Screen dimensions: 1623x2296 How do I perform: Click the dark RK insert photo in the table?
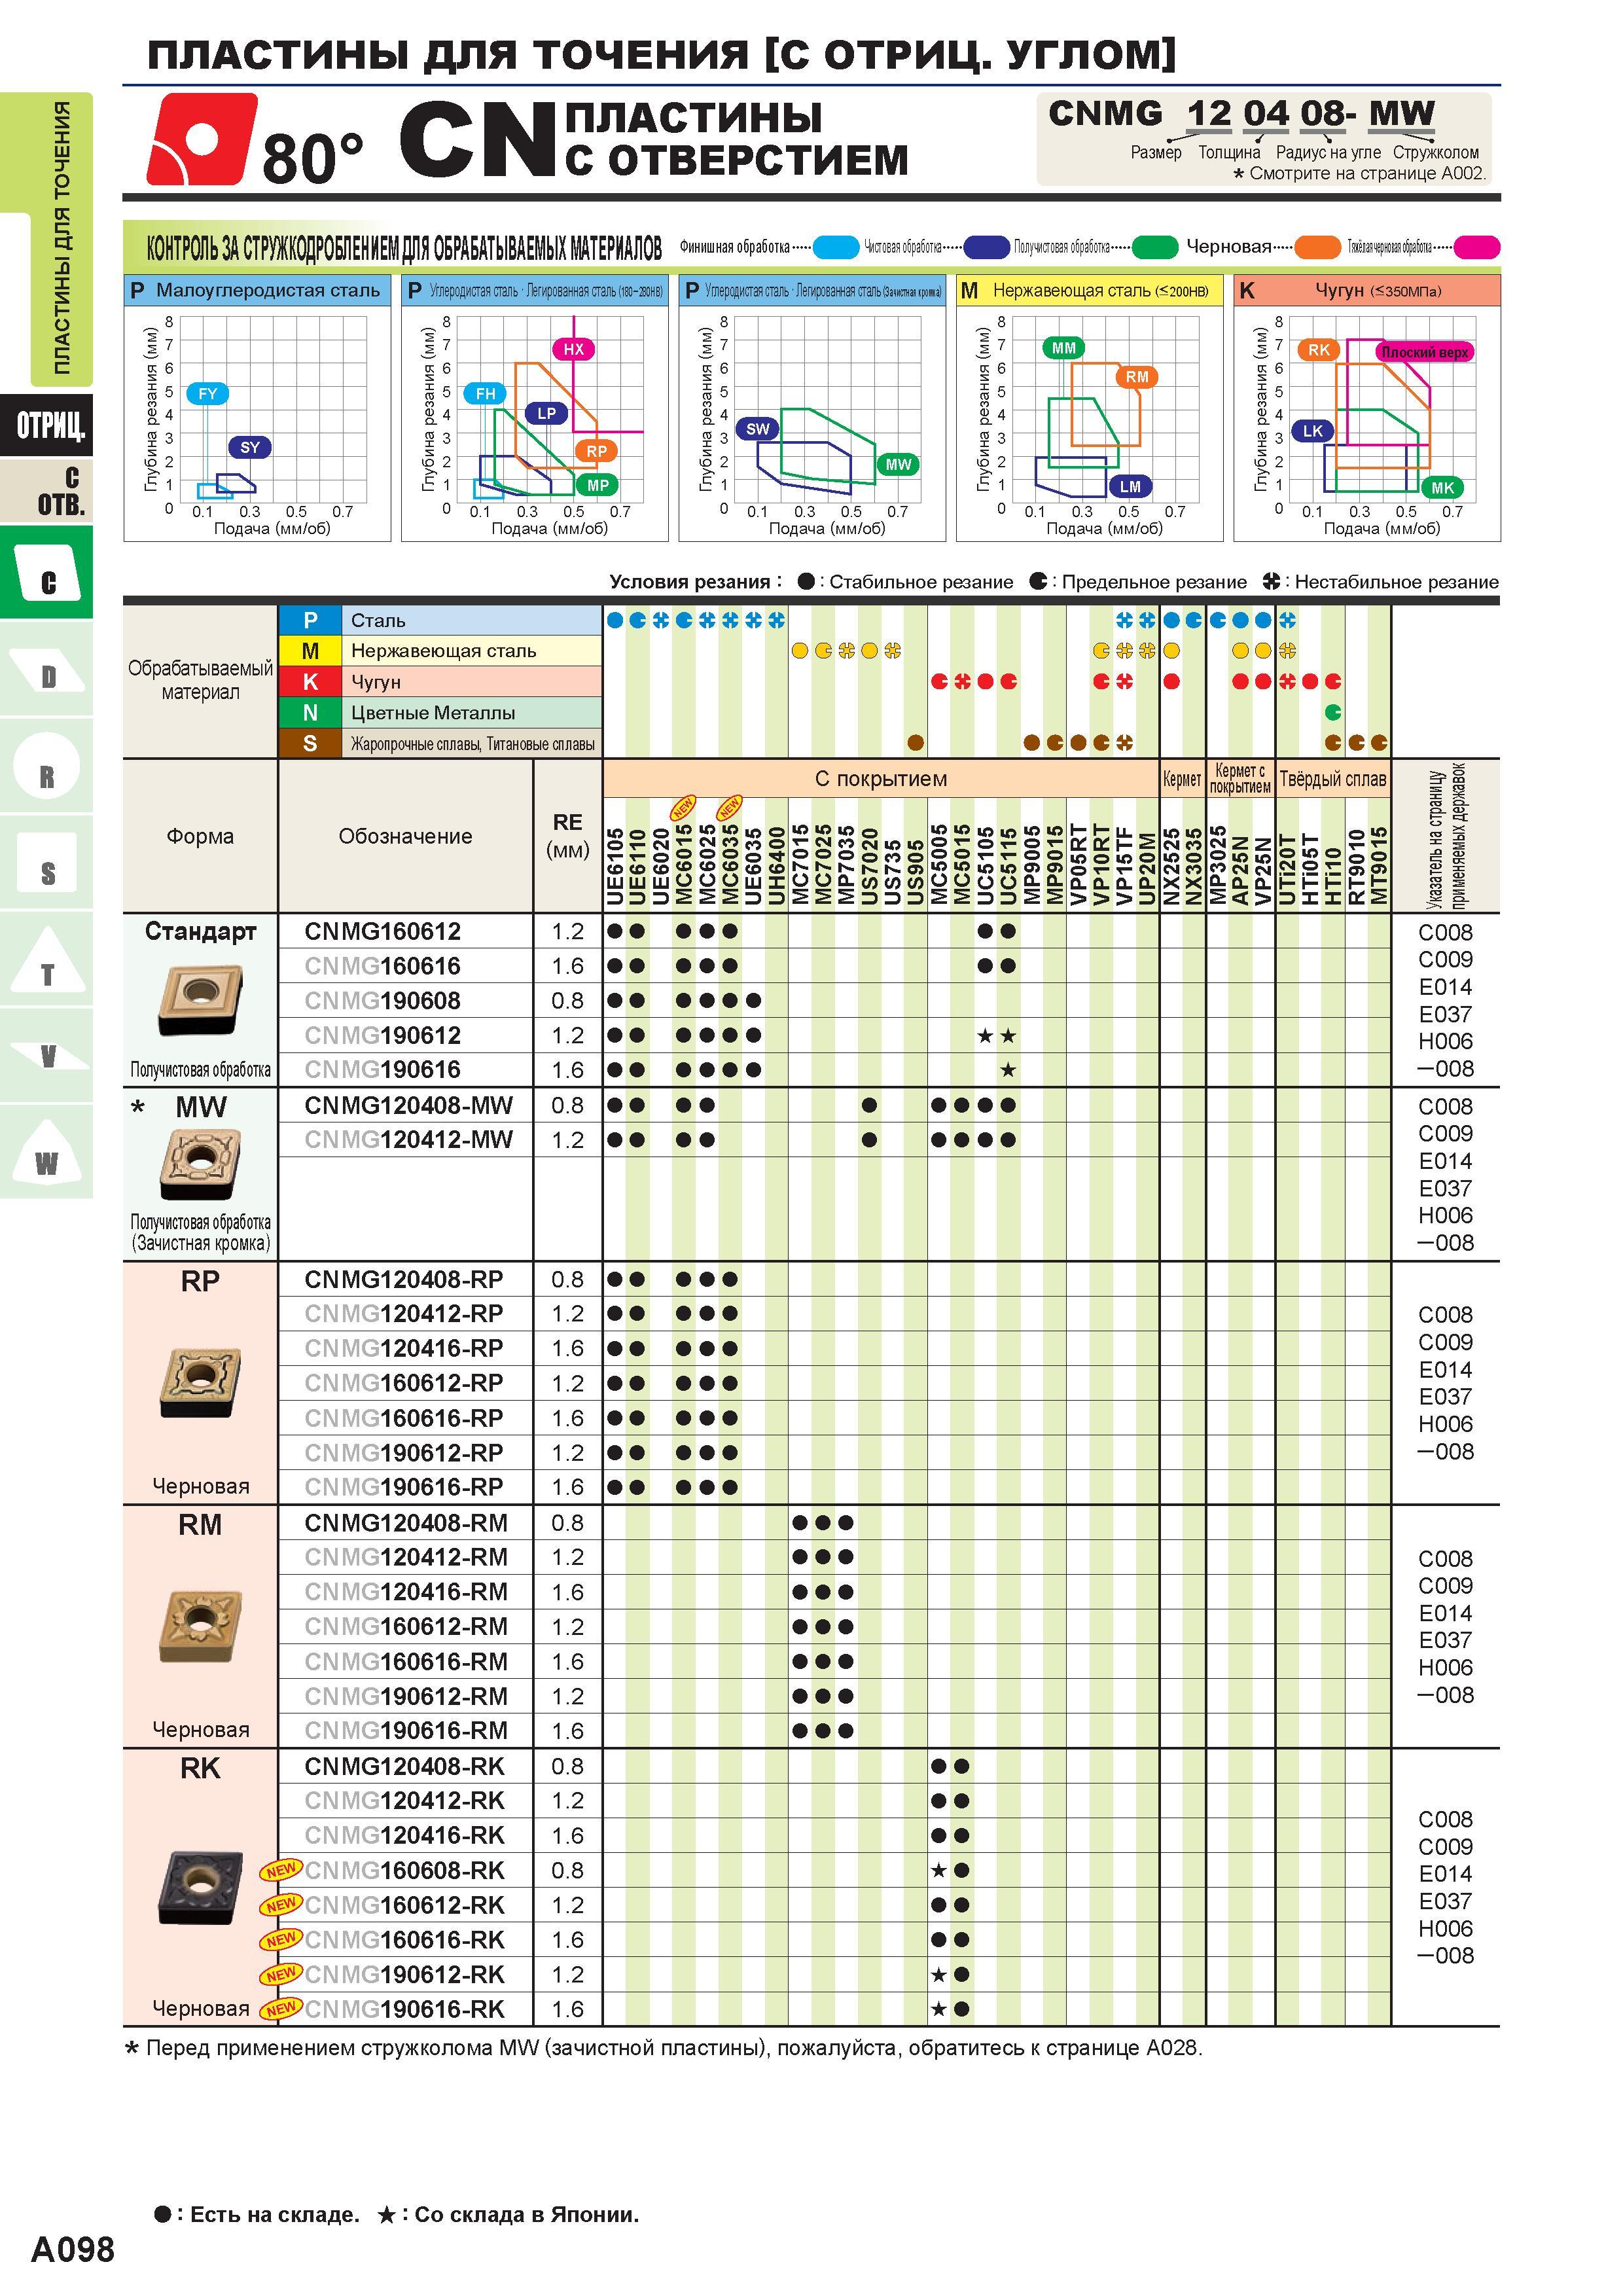(200, 1888)
